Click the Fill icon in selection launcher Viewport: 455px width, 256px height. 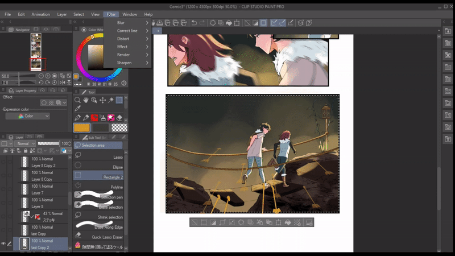(287, 222)
